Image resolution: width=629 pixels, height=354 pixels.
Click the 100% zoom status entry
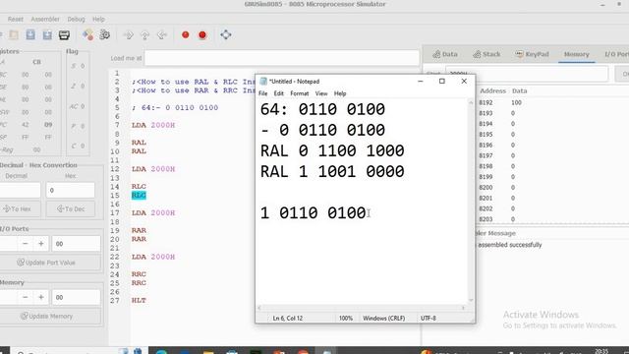(346, 319)
